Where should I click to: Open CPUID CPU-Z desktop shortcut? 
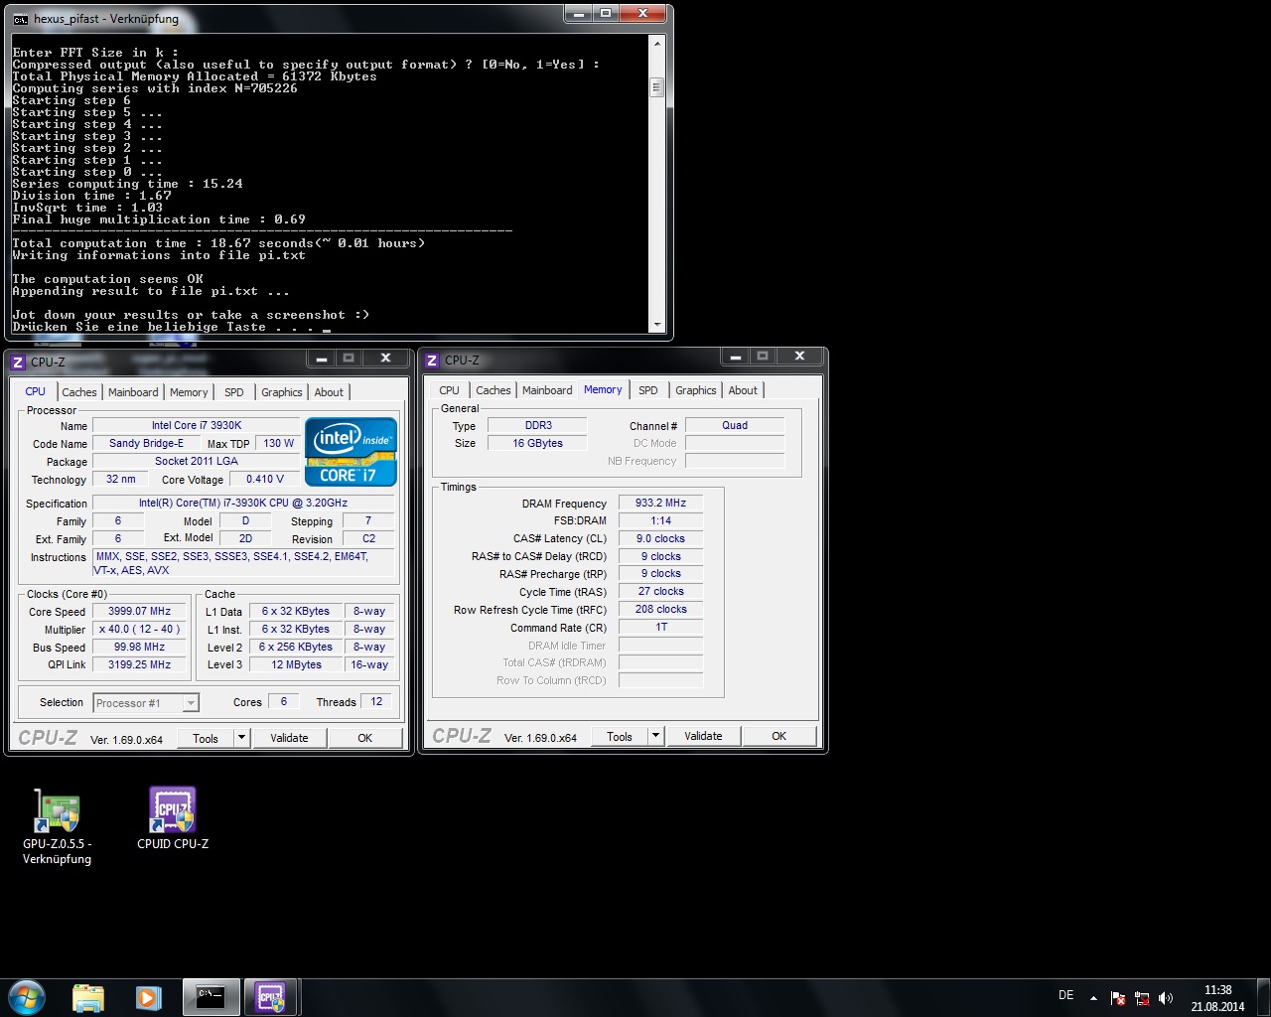click(173, 819)
